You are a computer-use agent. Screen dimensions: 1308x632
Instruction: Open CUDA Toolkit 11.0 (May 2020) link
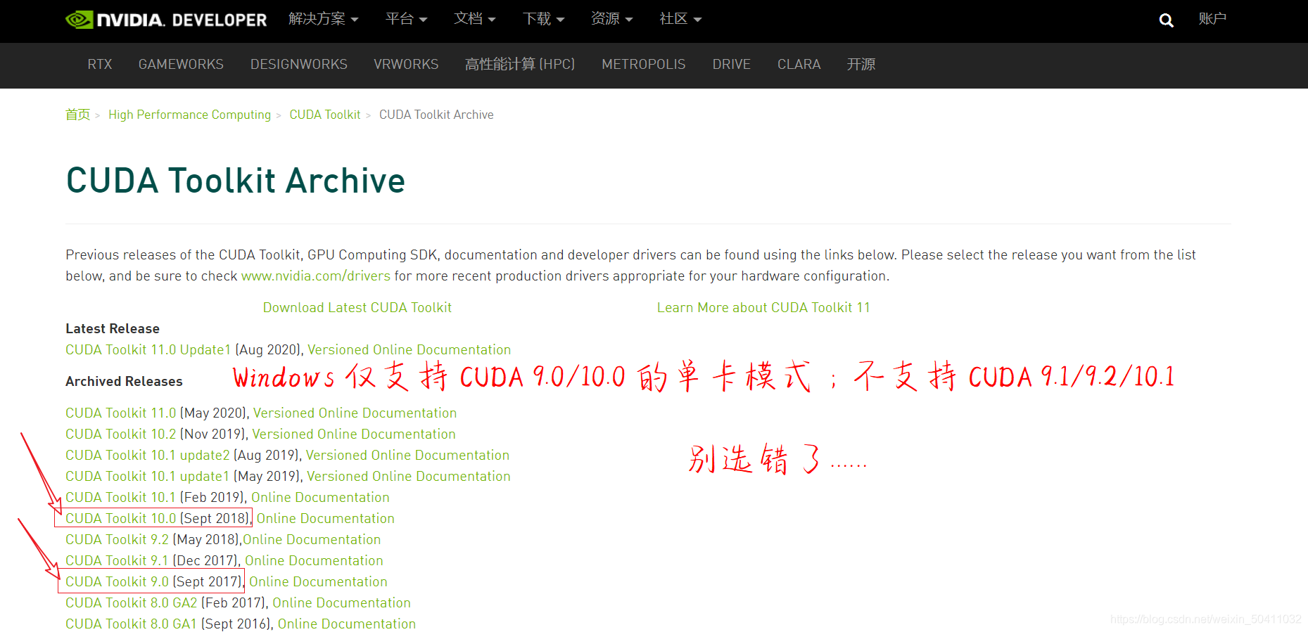pyautogui.click(x=121, y=413)
